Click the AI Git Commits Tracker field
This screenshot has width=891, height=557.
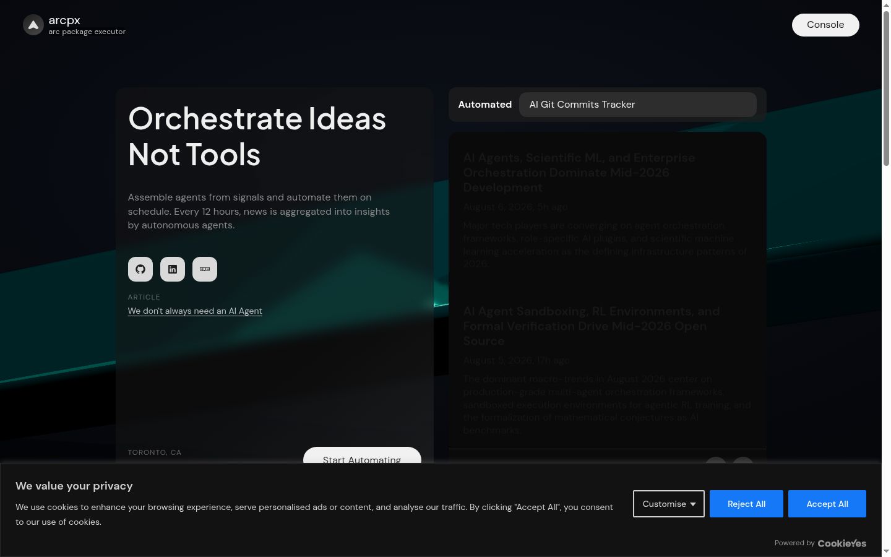[638, 105]
